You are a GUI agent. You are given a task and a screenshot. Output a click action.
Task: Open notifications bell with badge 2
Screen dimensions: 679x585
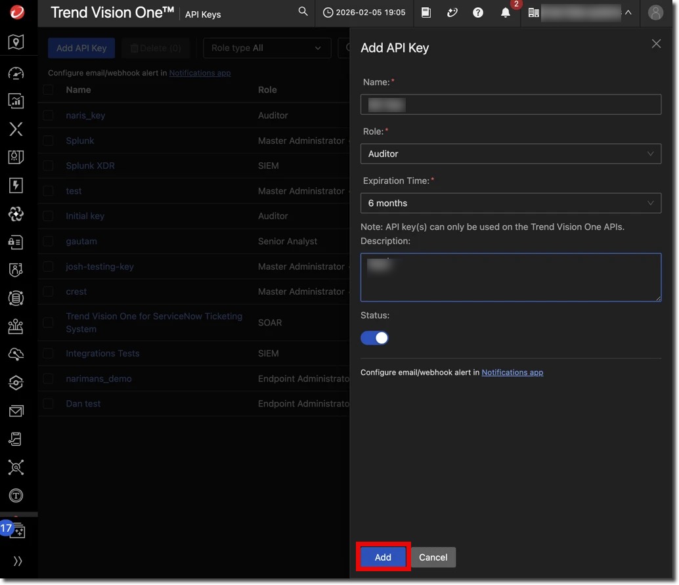click(x=506, y=12)
